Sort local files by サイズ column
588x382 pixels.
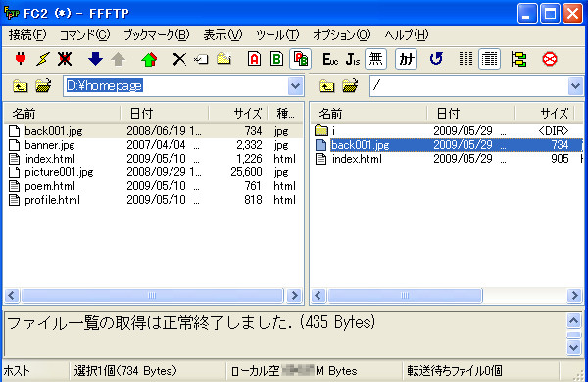[x=238, y=114]
